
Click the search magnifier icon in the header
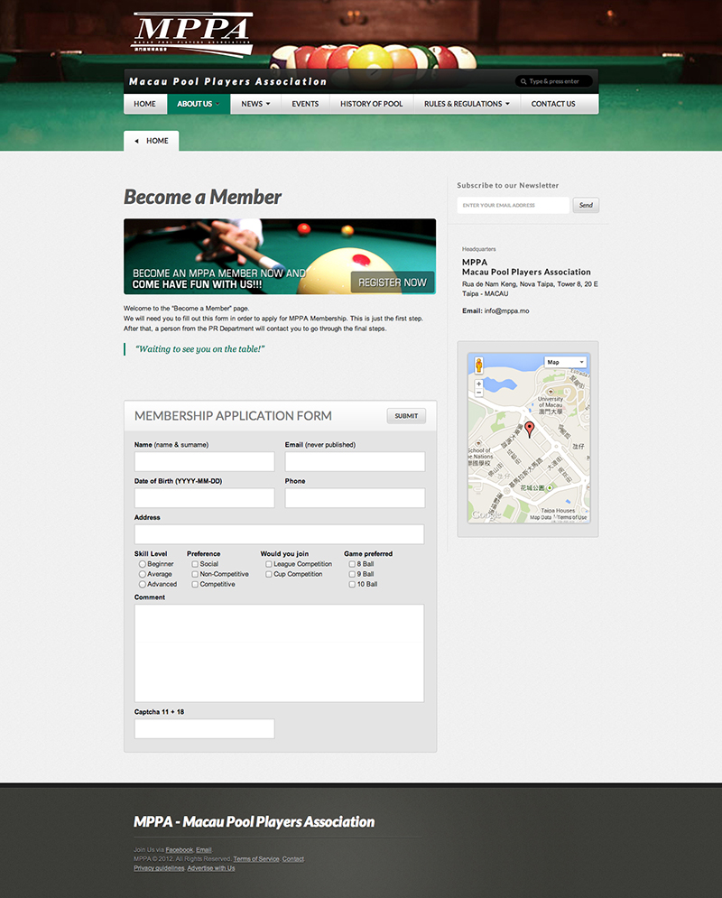(523, 82)
